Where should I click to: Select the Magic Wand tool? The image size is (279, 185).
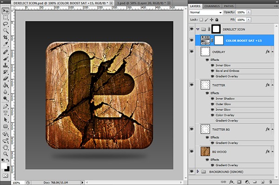[x=6, y=31]
